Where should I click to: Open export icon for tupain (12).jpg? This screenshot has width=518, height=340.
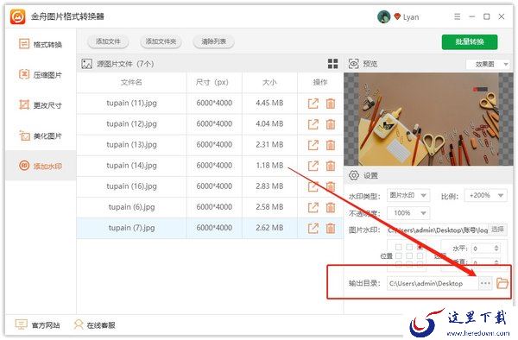[313, 124]
